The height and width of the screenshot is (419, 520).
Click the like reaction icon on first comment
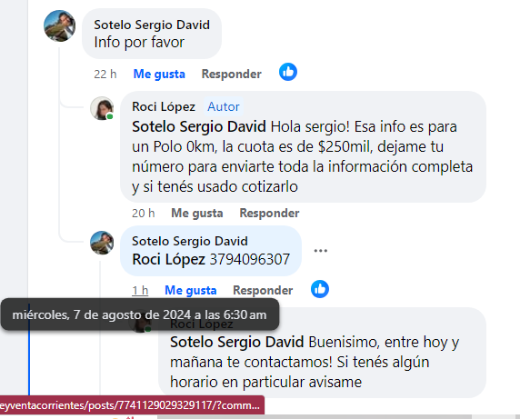click(x=288, y=72)
